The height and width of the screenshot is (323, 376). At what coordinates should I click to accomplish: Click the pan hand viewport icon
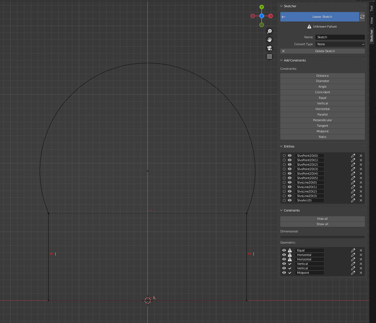269,40
